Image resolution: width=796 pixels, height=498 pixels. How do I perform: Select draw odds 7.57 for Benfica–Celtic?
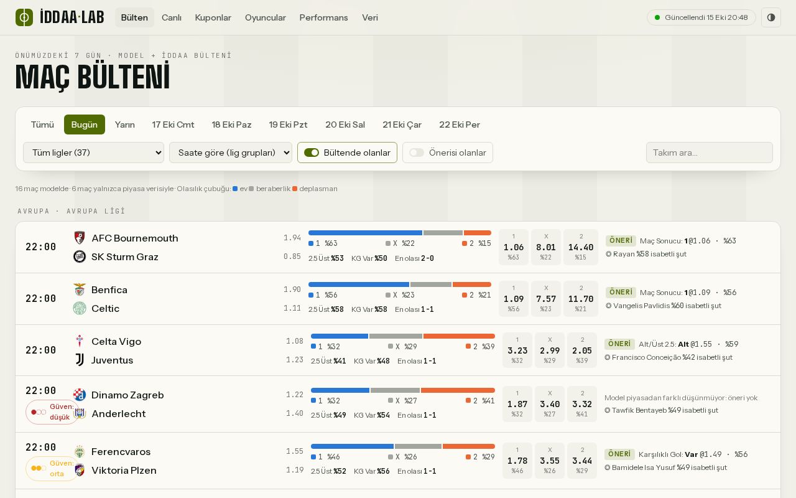[546, 299]
